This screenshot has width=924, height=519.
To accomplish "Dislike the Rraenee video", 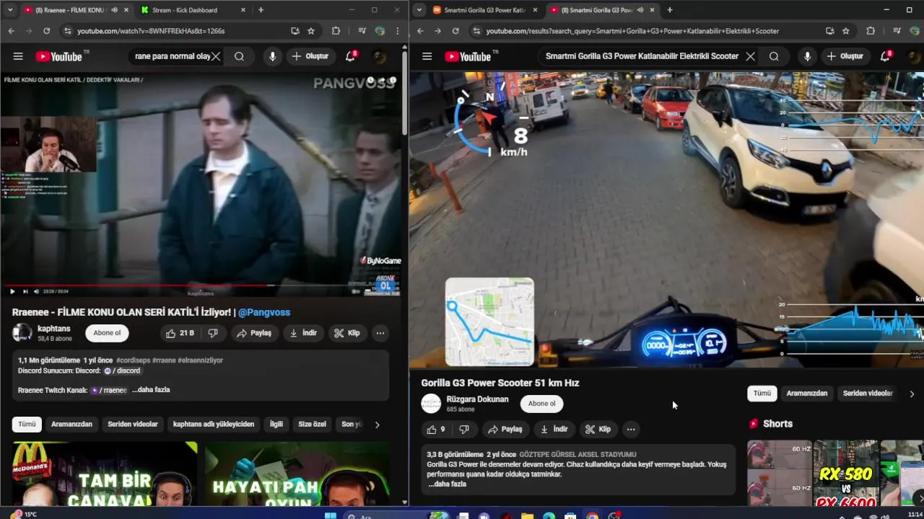I will coord(213,333).
